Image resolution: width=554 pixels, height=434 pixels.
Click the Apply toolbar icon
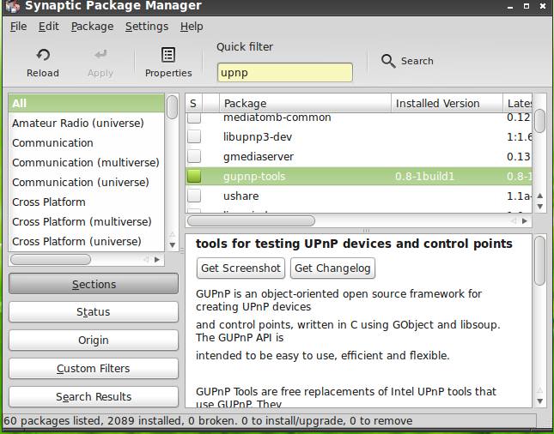pos(100,55)
